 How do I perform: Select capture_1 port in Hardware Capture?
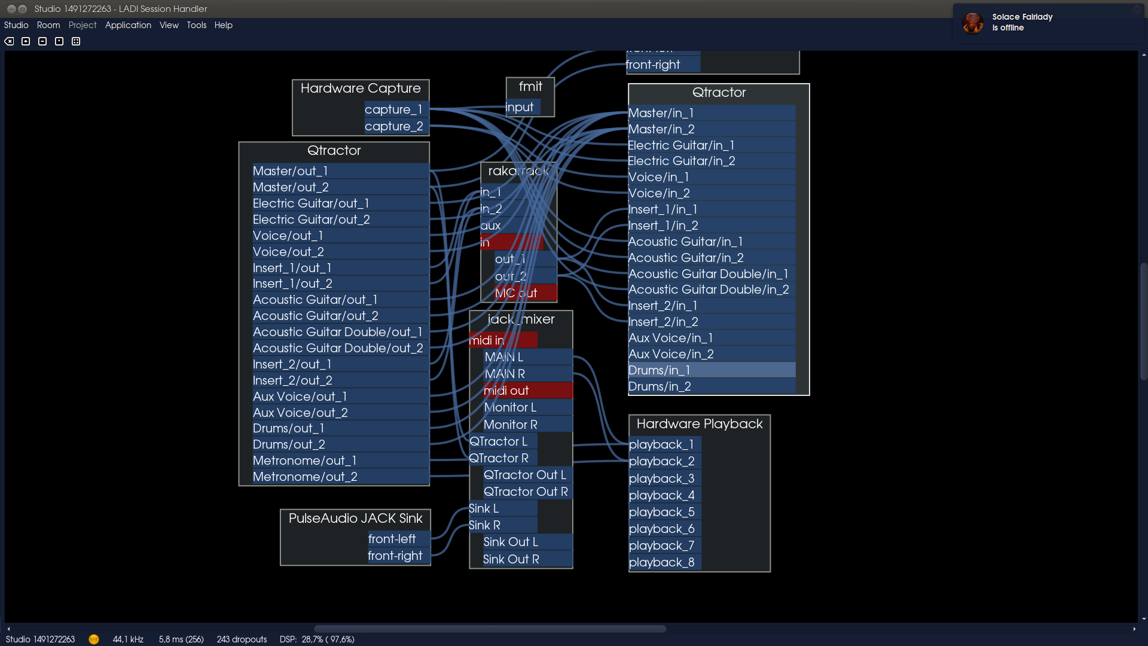click(397, 109)
